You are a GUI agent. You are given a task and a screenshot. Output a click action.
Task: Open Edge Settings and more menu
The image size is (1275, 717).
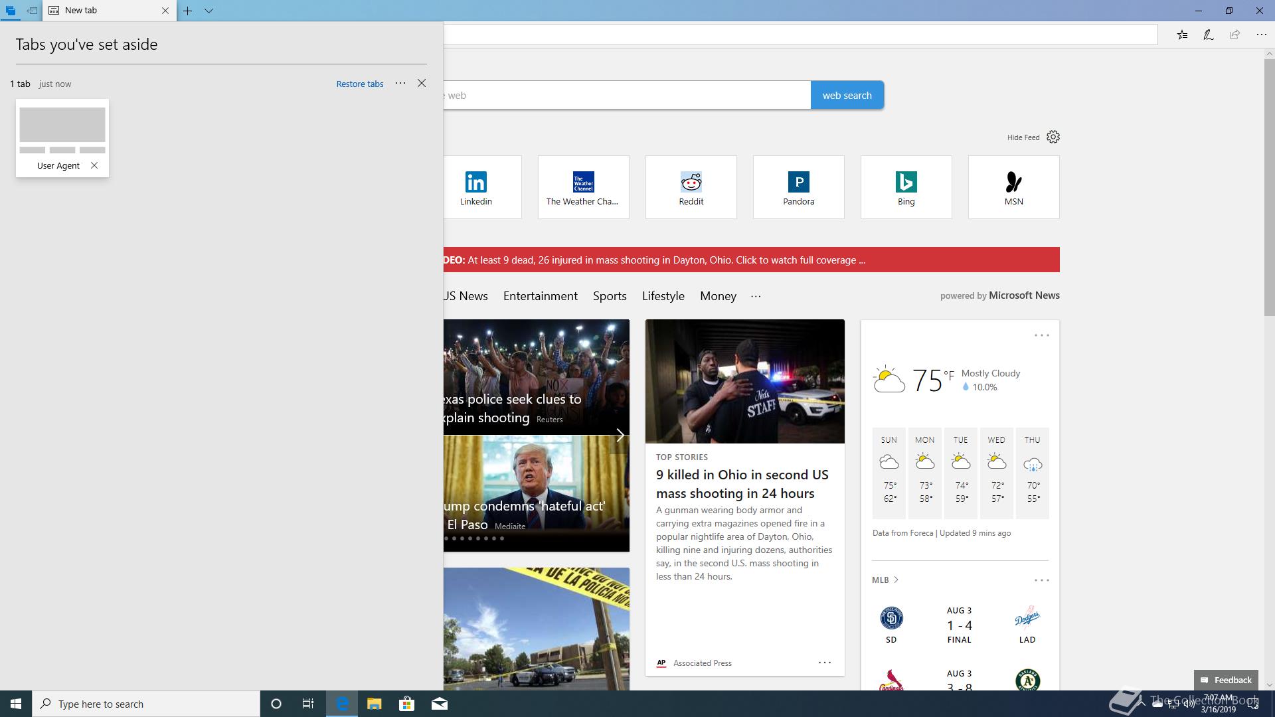pos(1261,35)
